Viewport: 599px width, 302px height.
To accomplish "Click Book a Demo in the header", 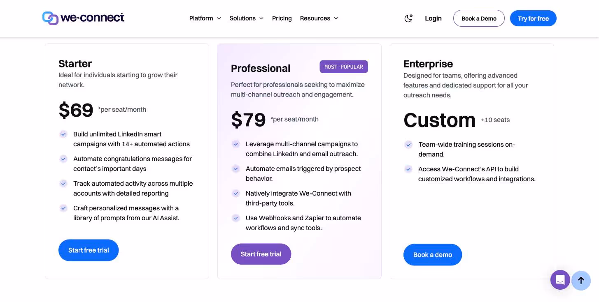I will pyautogui.click(x=479, y=18).
